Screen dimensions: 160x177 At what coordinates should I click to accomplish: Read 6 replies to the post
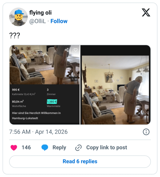(x=80, y=162)
